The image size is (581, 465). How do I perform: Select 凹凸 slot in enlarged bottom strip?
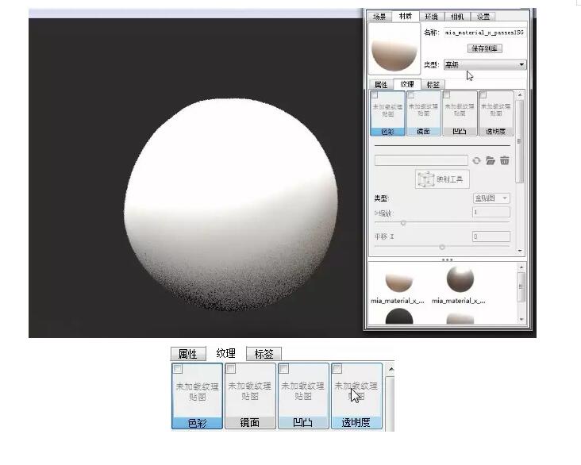(x=303, y=396)
